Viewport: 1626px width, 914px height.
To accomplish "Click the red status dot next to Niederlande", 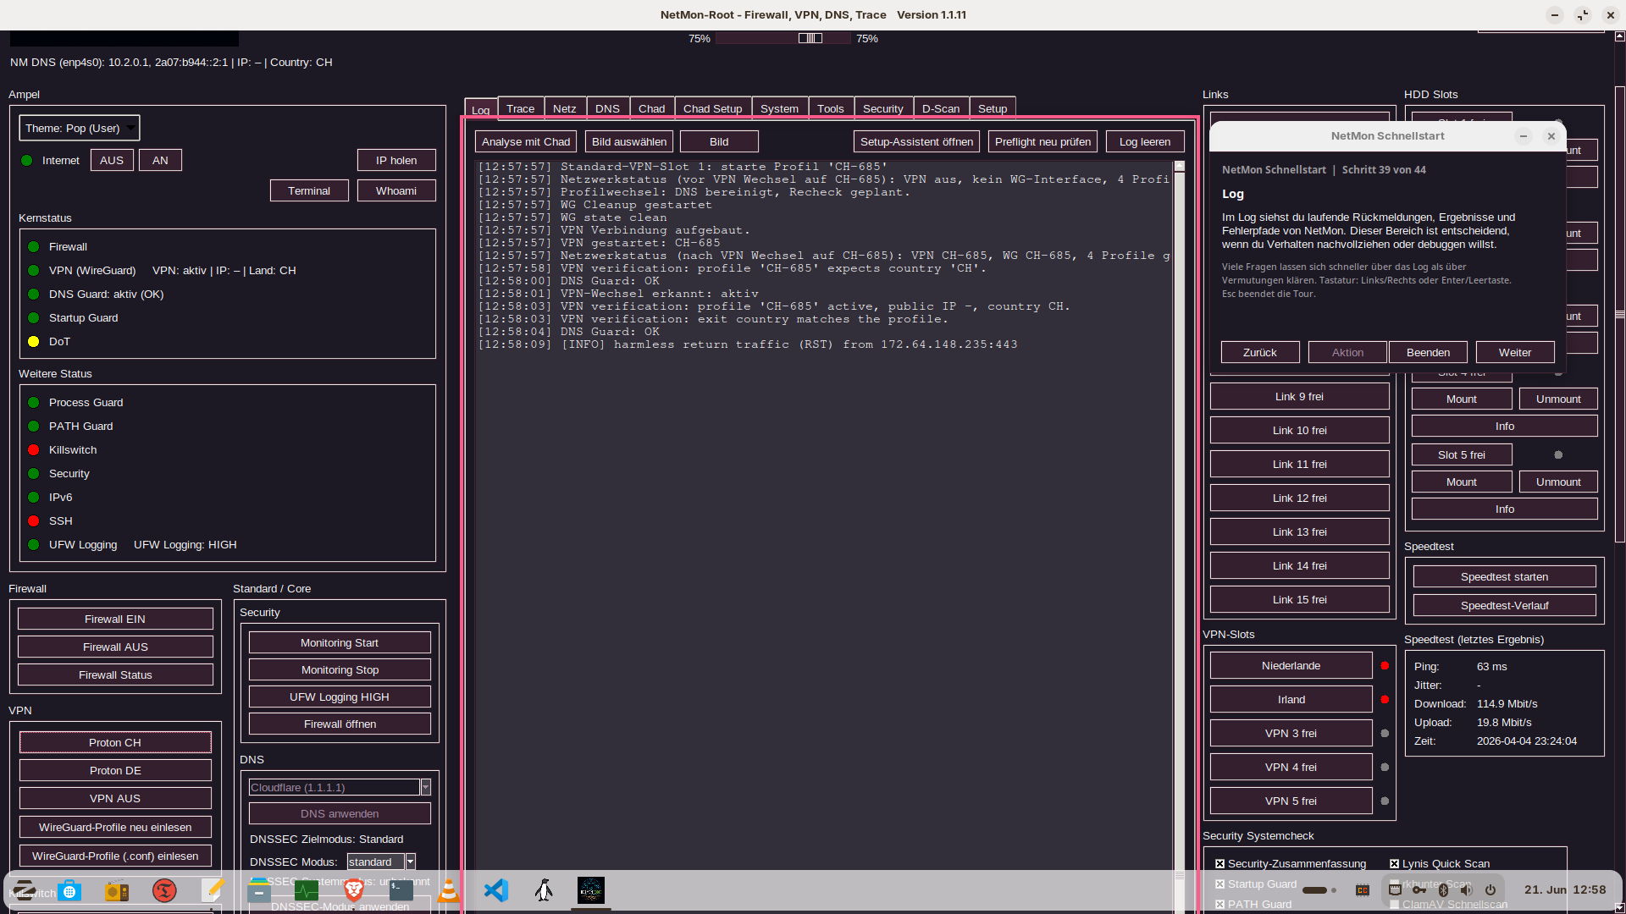I will [x=1385, y=666].
